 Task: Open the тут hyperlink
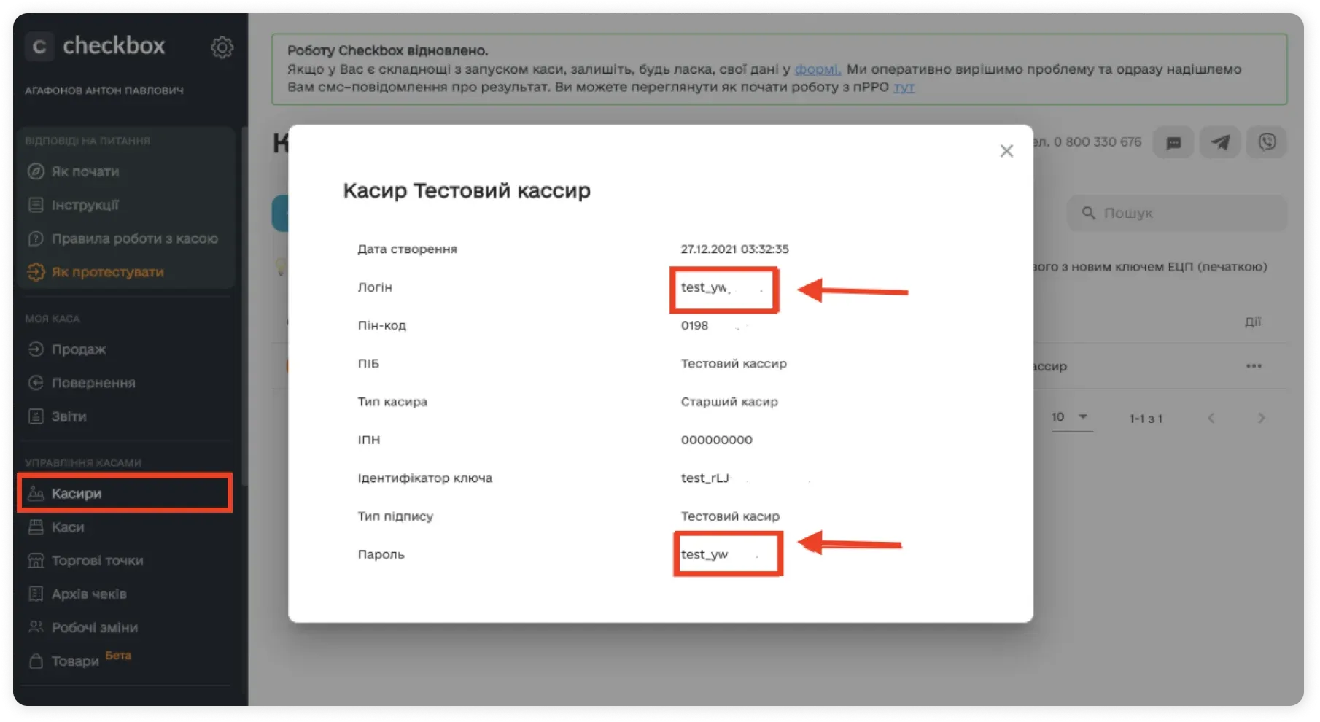[905, 87]
